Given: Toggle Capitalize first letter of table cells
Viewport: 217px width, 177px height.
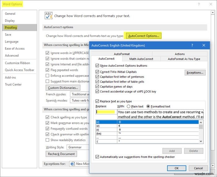Looking at the screenshot, I should [x=97, y=82].
